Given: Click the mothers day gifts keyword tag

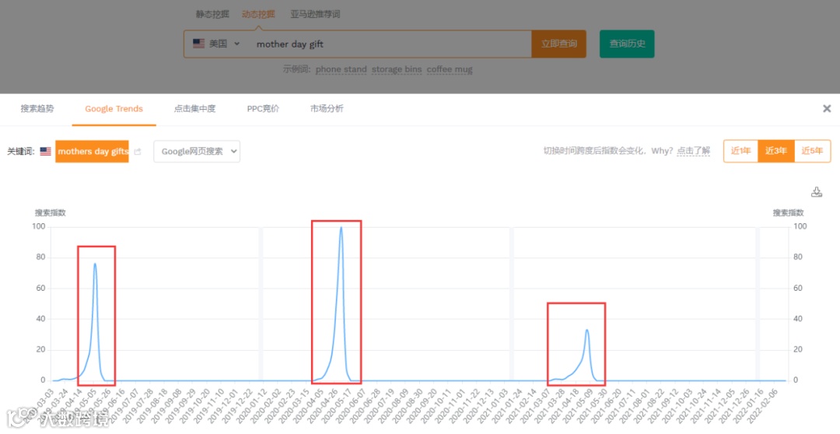Looking at the screenshot, I should pyautogui.click(x=92, y=152).
